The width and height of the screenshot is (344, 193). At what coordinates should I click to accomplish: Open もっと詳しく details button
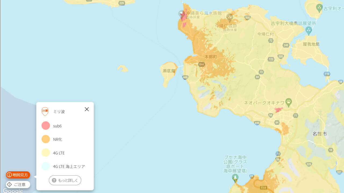point(65,180)
